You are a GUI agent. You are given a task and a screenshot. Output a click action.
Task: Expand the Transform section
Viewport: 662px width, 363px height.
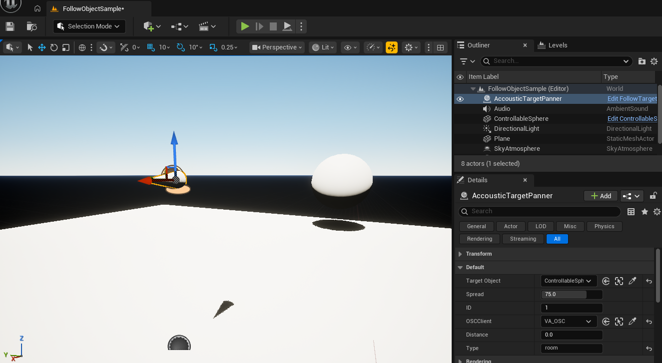pyautogui.click(x=460, y=254)
